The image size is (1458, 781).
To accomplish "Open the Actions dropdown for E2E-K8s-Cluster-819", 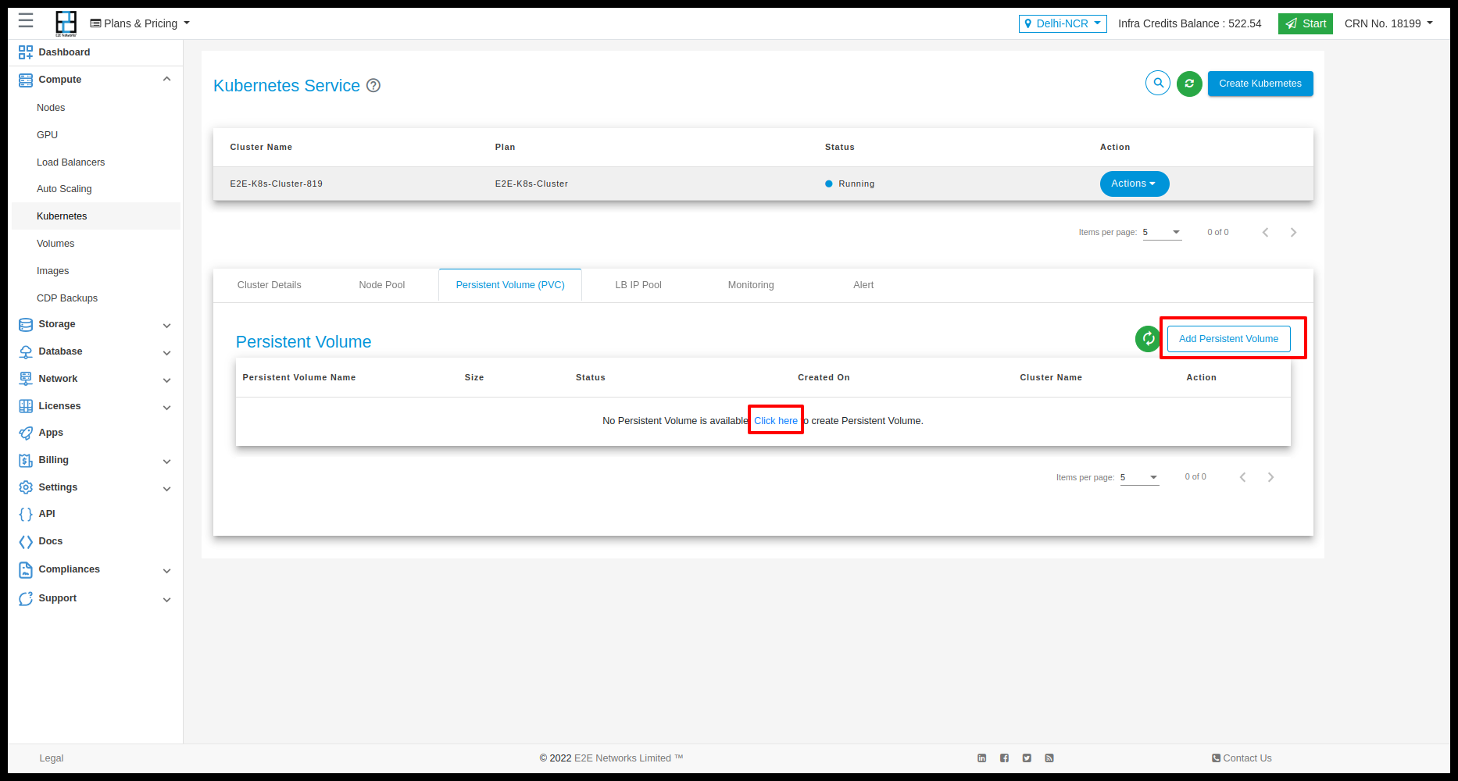I will [x=1135, y=184].
